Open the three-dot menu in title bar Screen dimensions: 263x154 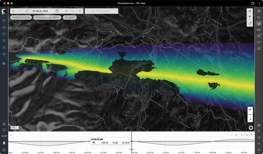click(259, 3)
